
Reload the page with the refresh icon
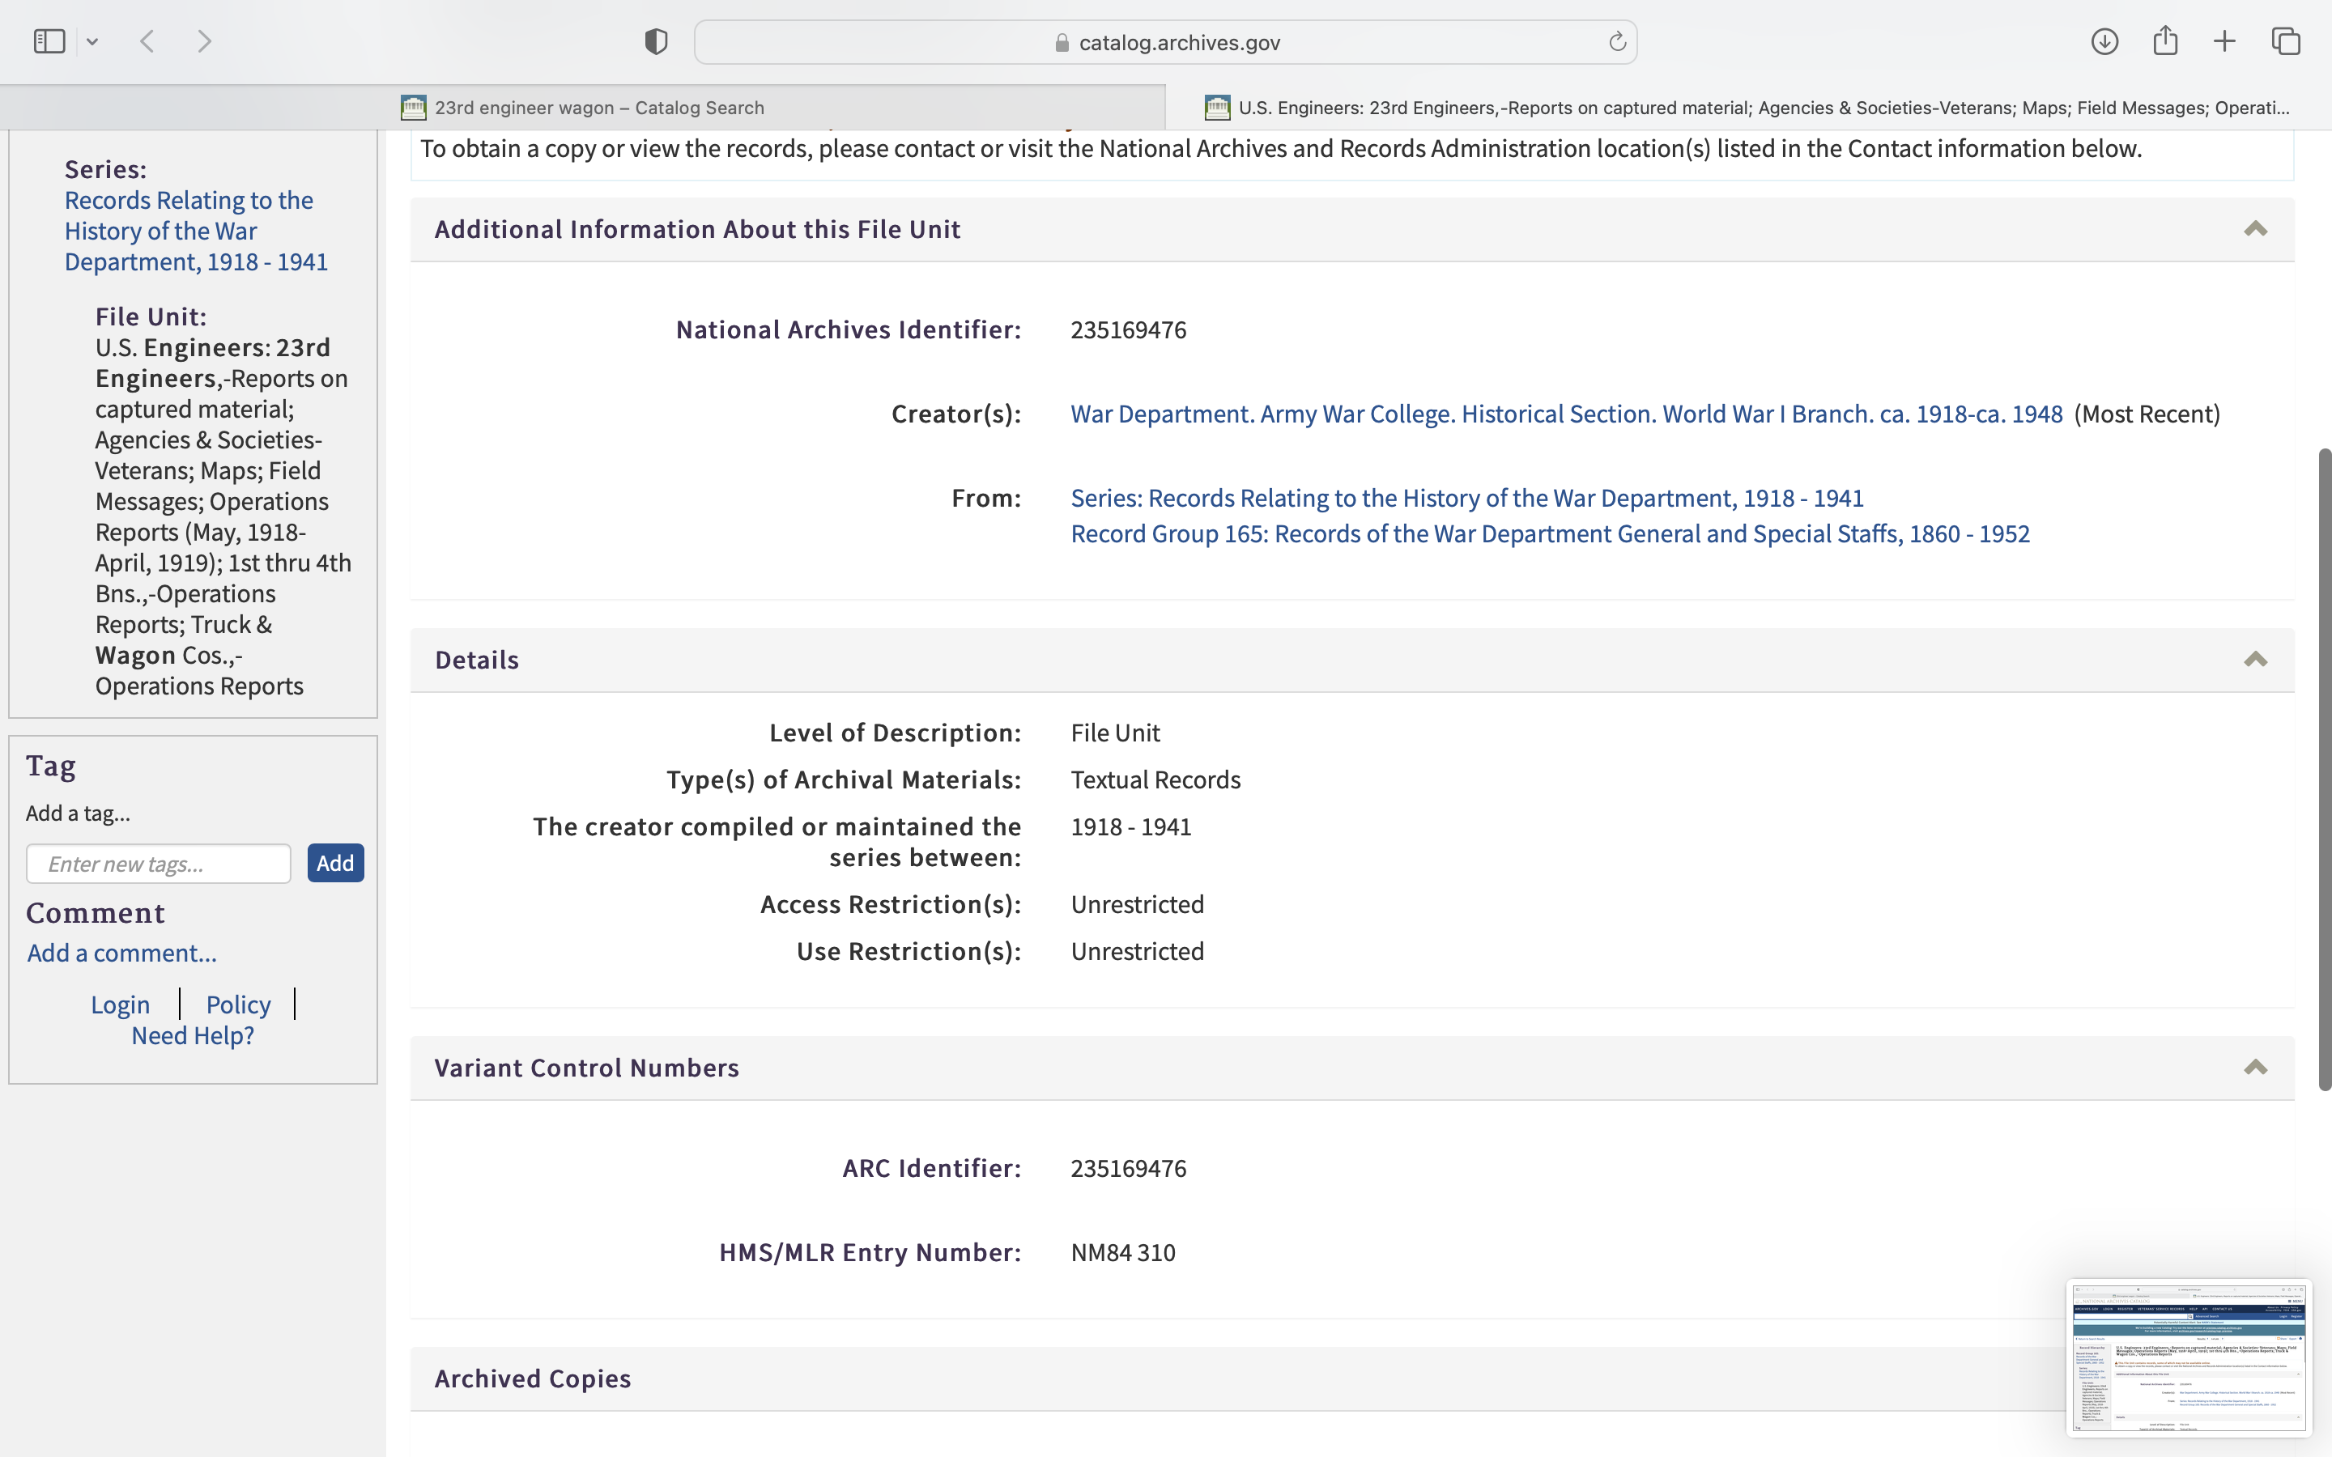[x=1617, y=41]
